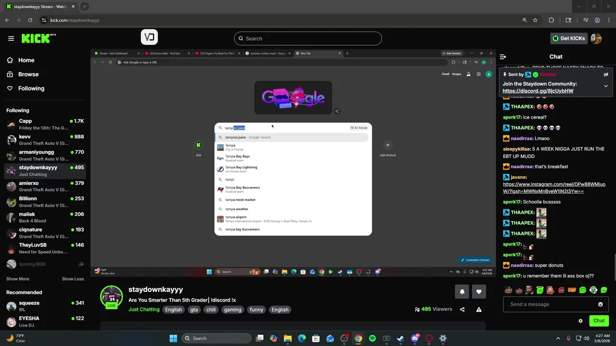Viewport: 616px width, 346px height.
Task: Open the emoji picker in message box
Action: (600, 304)
